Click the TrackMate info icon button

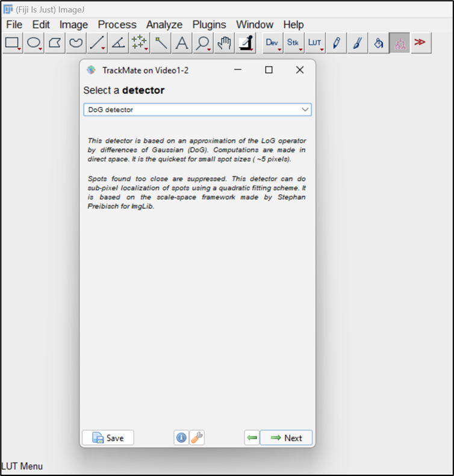pos(181,437)
